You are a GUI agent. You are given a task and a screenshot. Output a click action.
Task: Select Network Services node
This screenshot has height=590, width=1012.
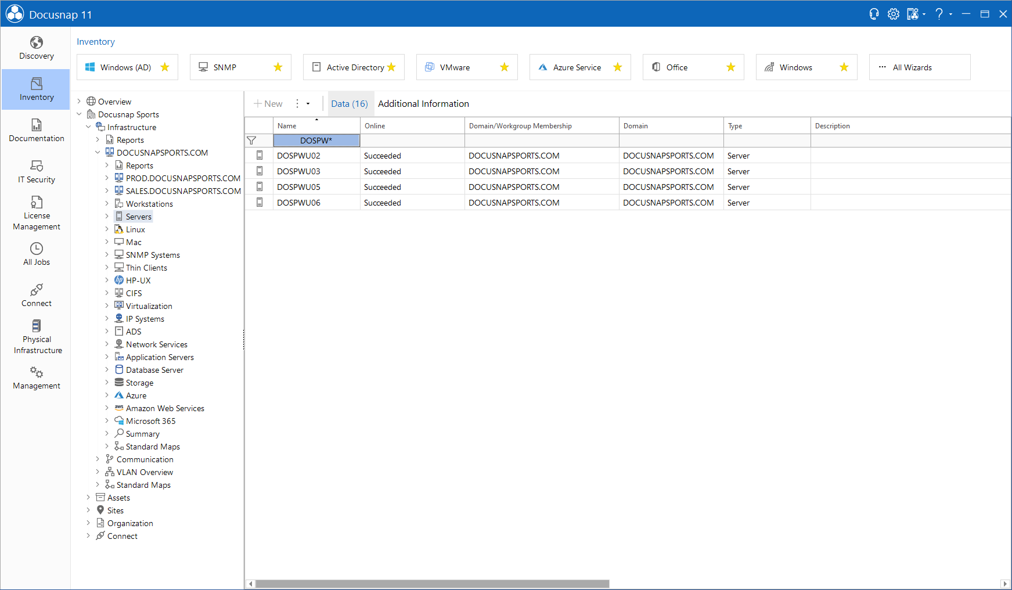156,344
